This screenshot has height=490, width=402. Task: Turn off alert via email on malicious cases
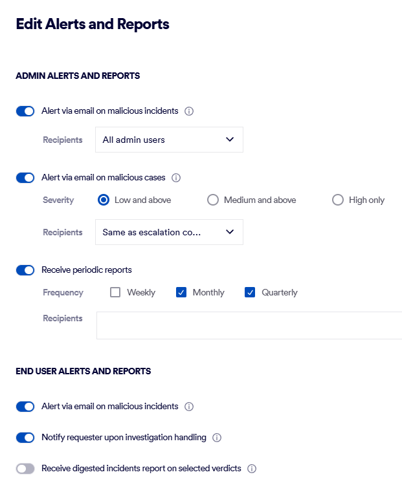tap(25, 178)
